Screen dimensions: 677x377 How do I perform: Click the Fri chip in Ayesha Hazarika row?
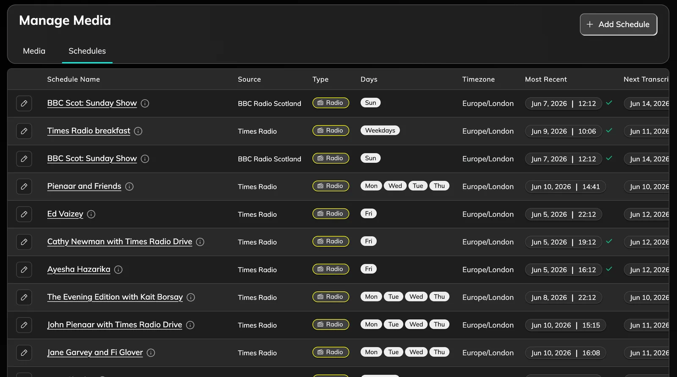pyautogui.click(x=369, y=269)
